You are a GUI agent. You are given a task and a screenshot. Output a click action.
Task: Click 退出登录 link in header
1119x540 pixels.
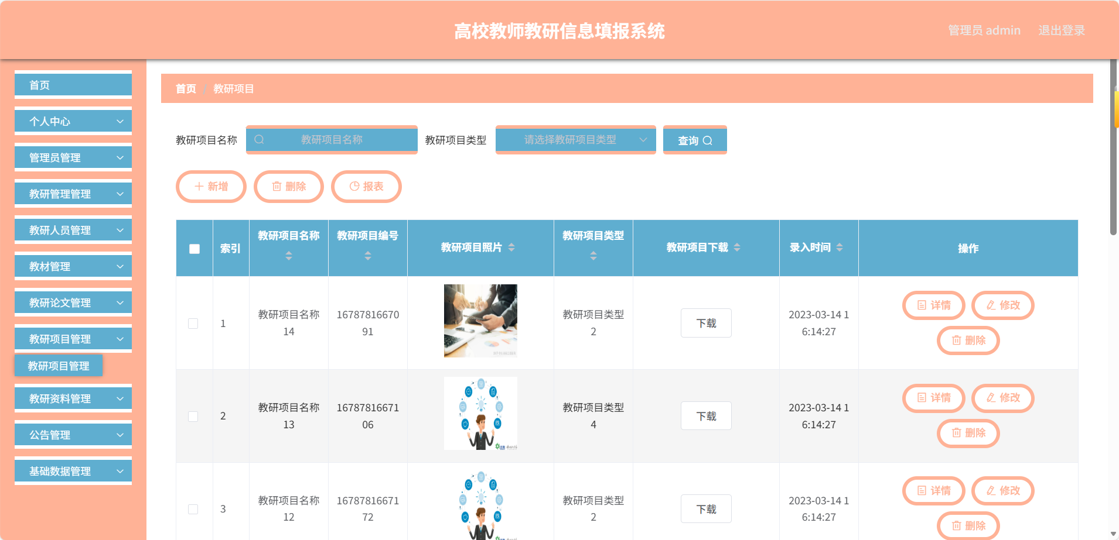(1062, 30)
